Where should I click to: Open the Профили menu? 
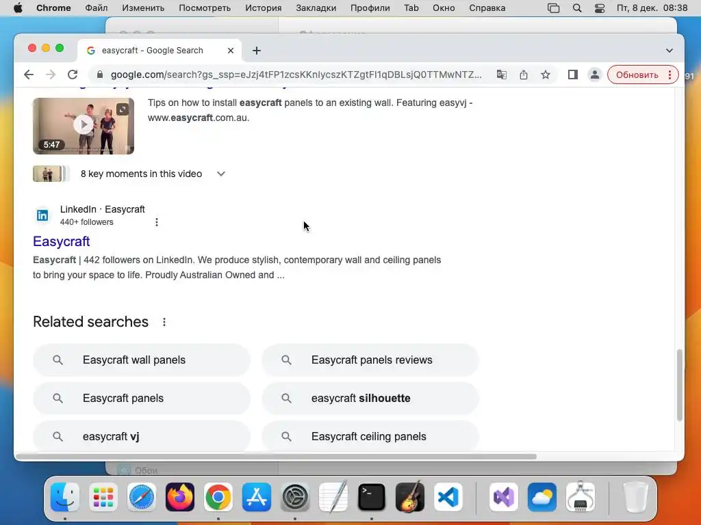[x=370, y=8]
